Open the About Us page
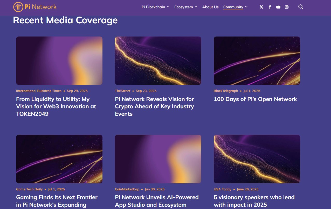The width and height of the screenshot is (331, 209). (x=210, y=7)
